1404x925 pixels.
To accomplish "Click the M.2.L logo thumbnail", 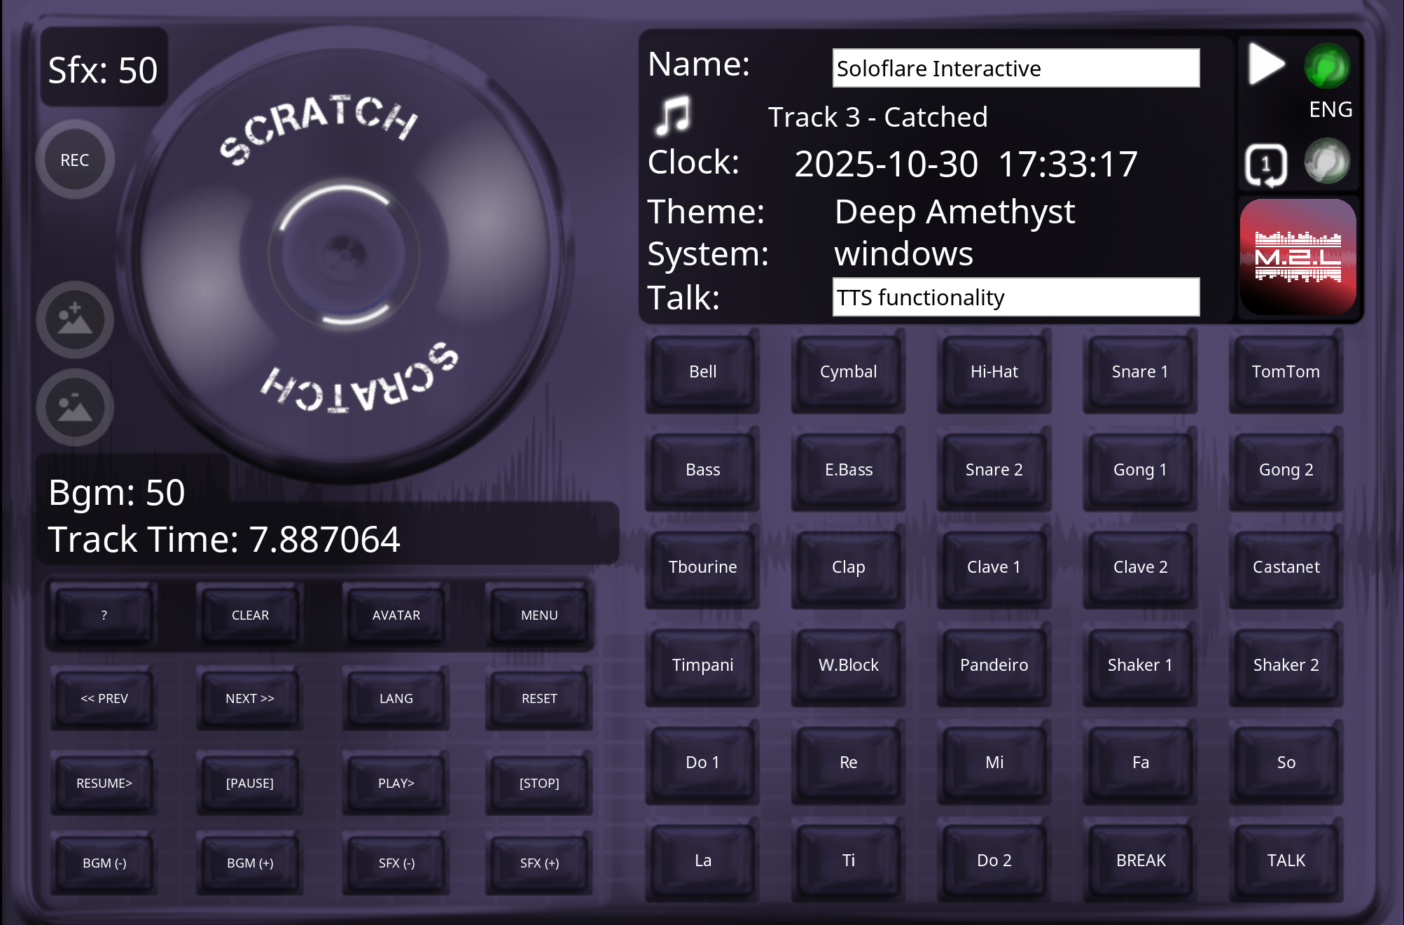I will point(1298,257).
